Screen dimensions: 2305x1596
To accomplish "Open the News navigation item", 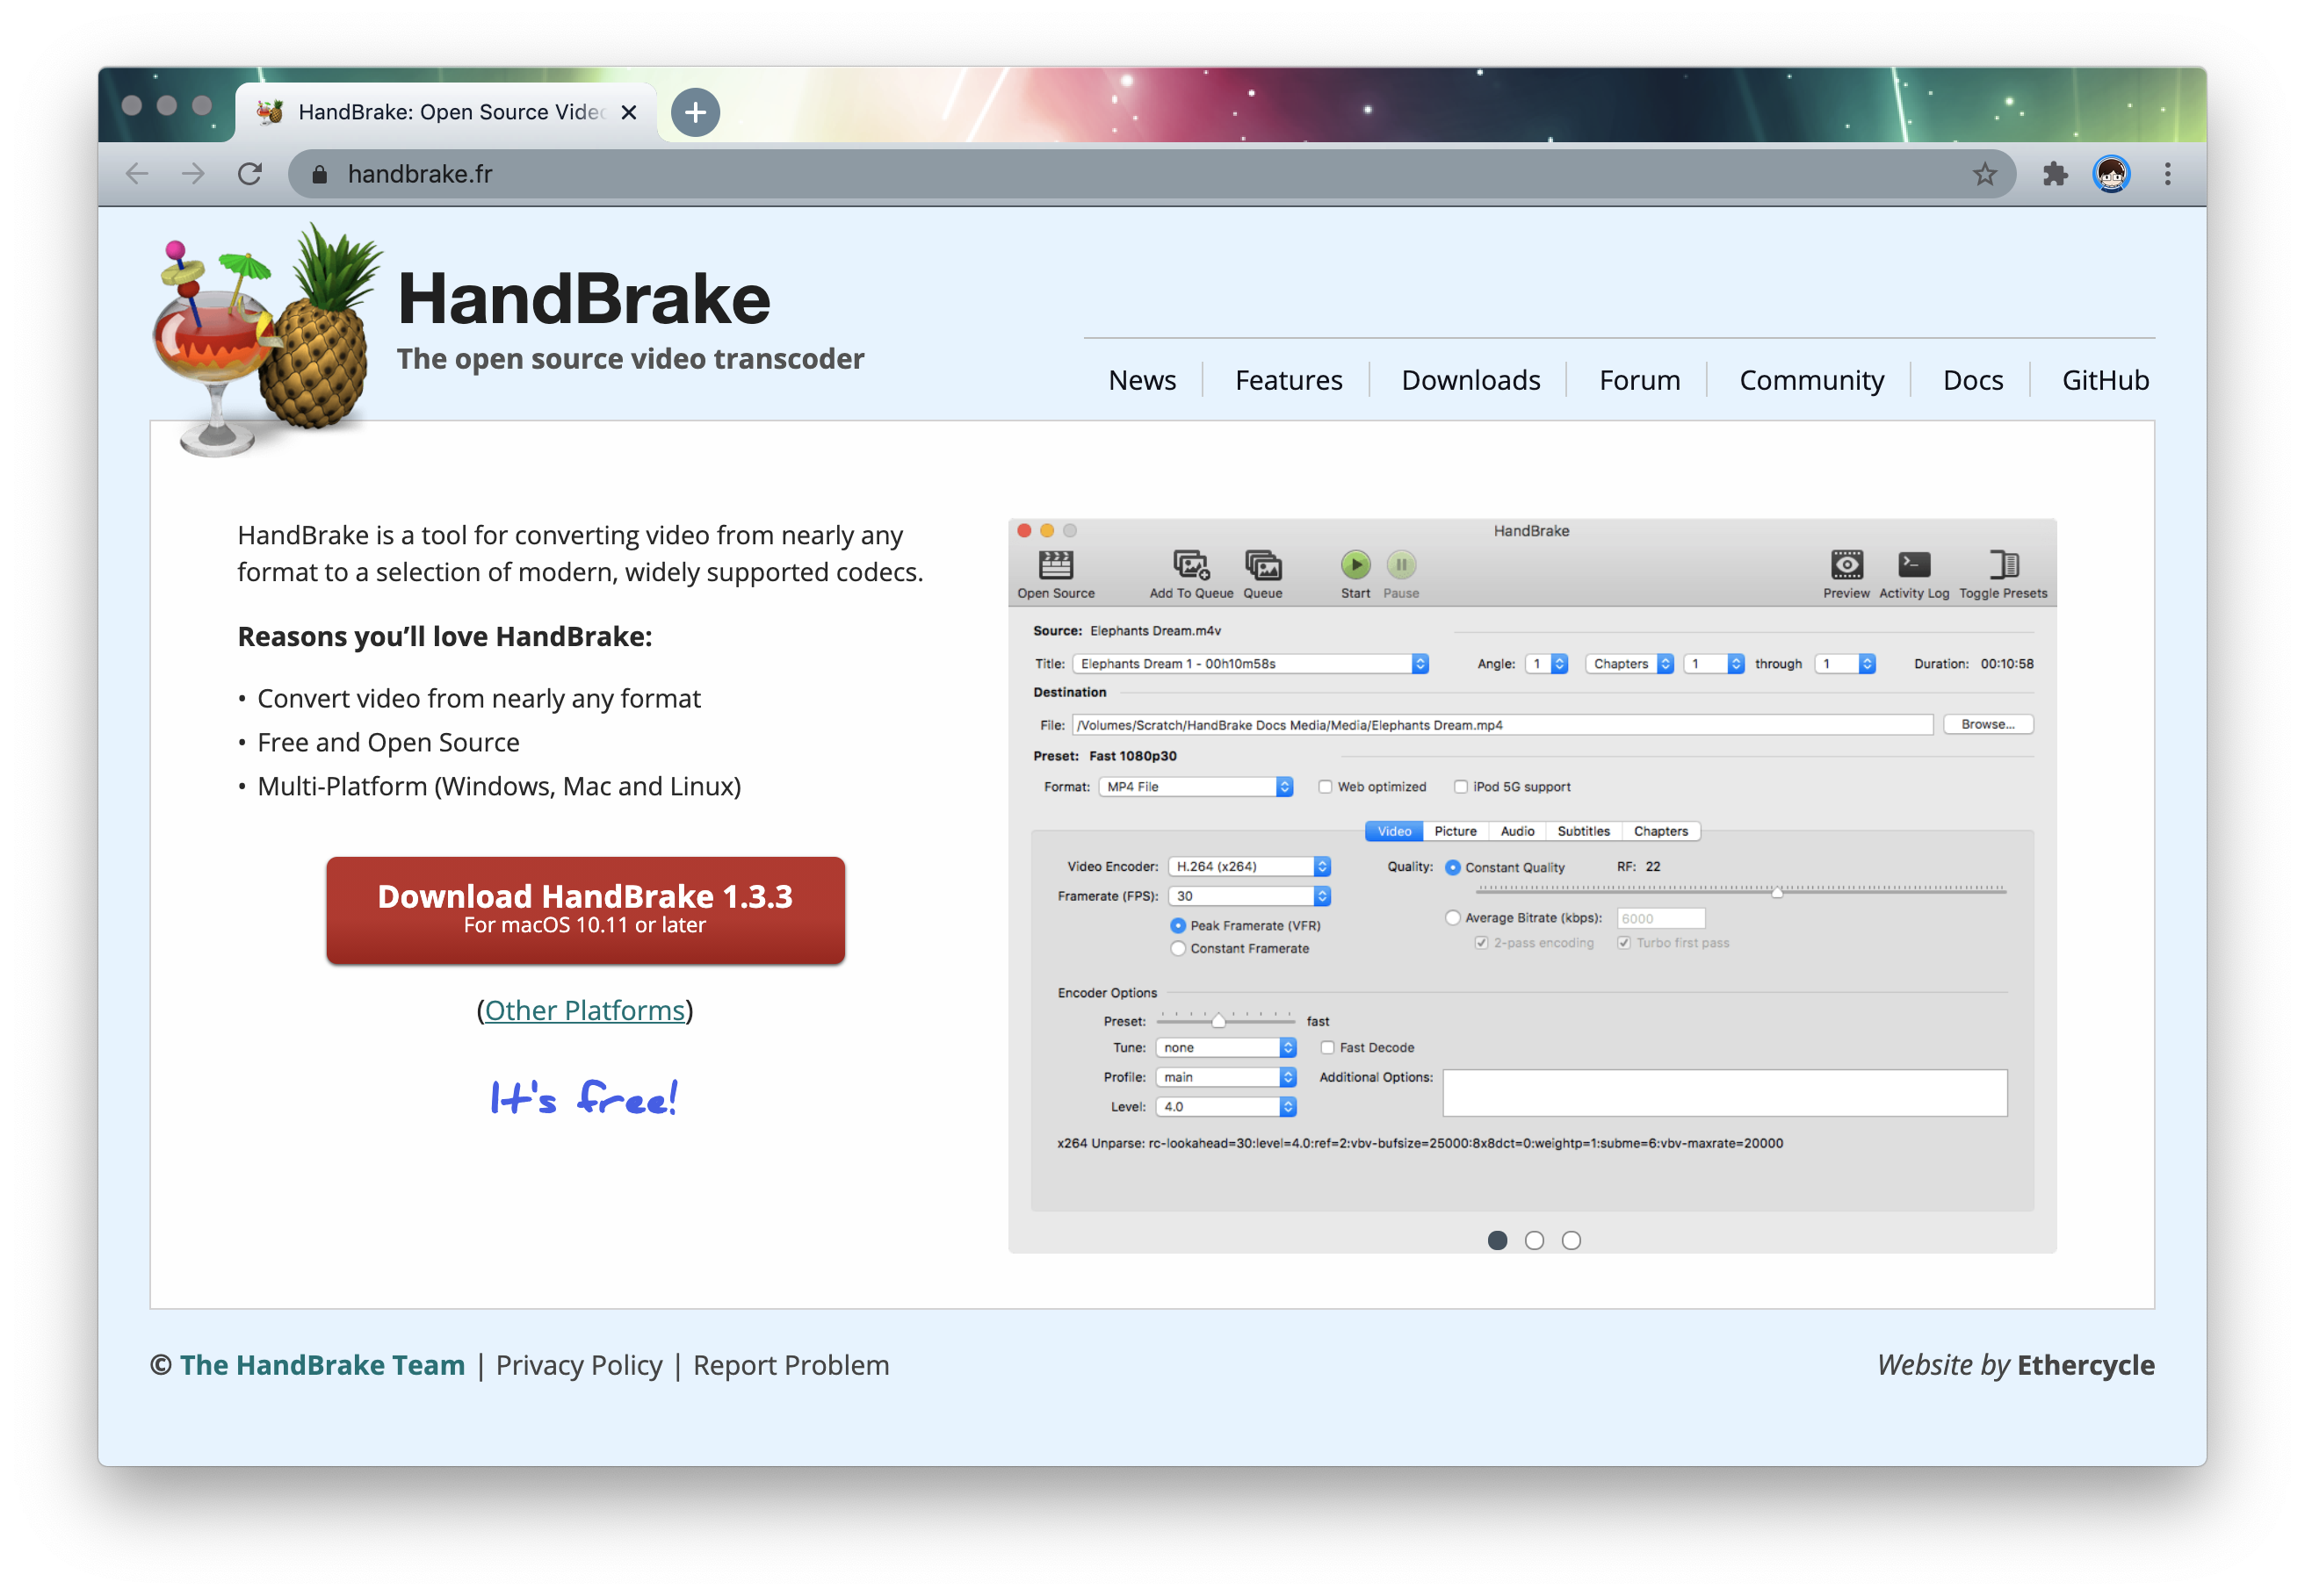I will [1141, 380].
